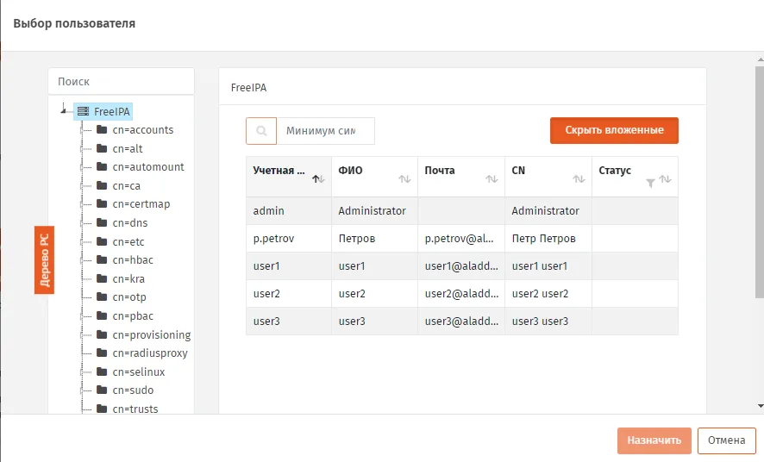Click the sort arrows in the CN column
764x462 pixels.
point(579,179)
